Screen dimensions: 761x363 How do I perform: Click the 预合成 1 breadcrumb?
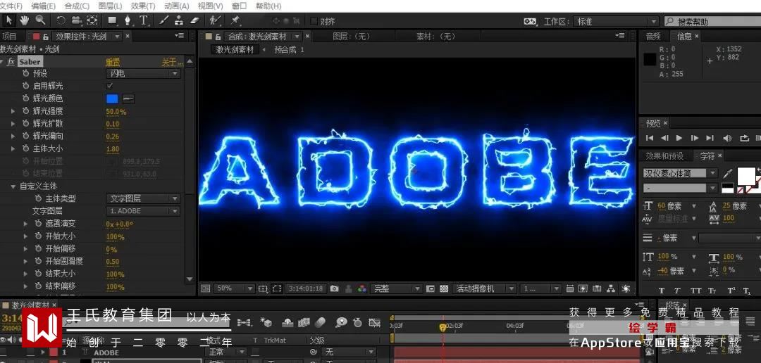[289, 49]
